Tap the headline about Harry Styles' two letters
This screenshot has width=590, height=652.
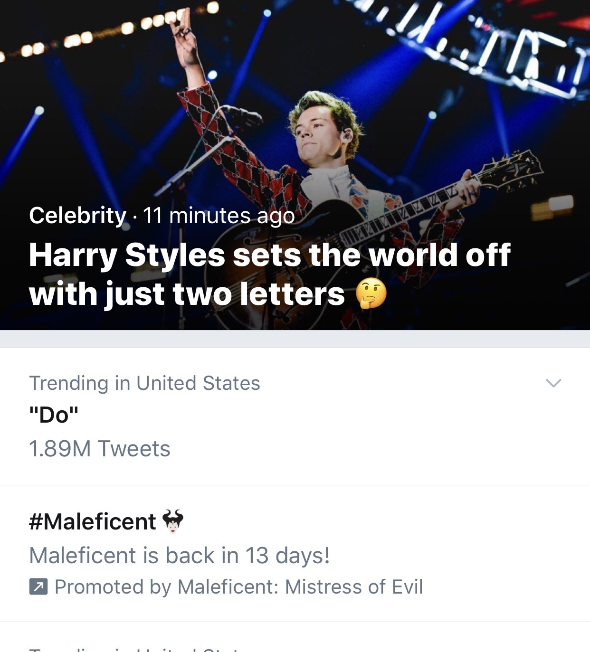(x=269, y=274)
